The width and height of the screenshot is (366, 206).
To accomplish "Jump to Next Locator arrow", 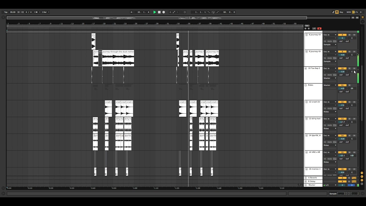I will coord(309,29).
